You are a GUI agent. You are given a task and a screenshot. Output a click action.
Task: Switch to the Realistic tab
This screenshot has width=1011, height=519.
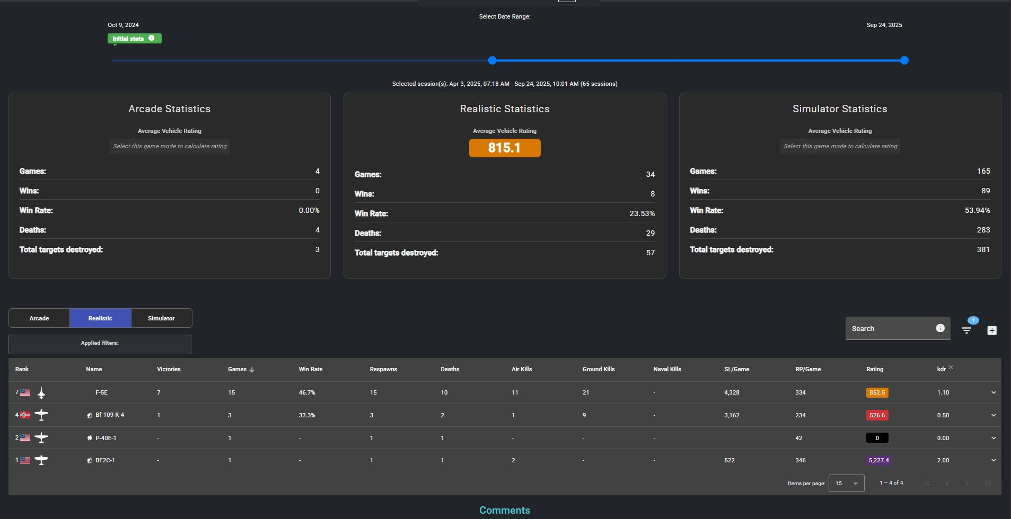pyautogui.click(x=100, y=318)
